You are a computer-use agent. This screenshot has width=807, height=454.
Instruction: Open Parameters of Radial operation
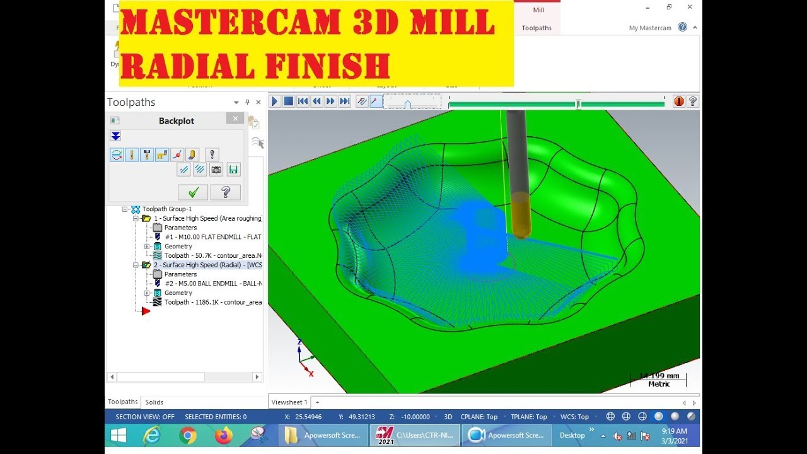tap(181, 274)
